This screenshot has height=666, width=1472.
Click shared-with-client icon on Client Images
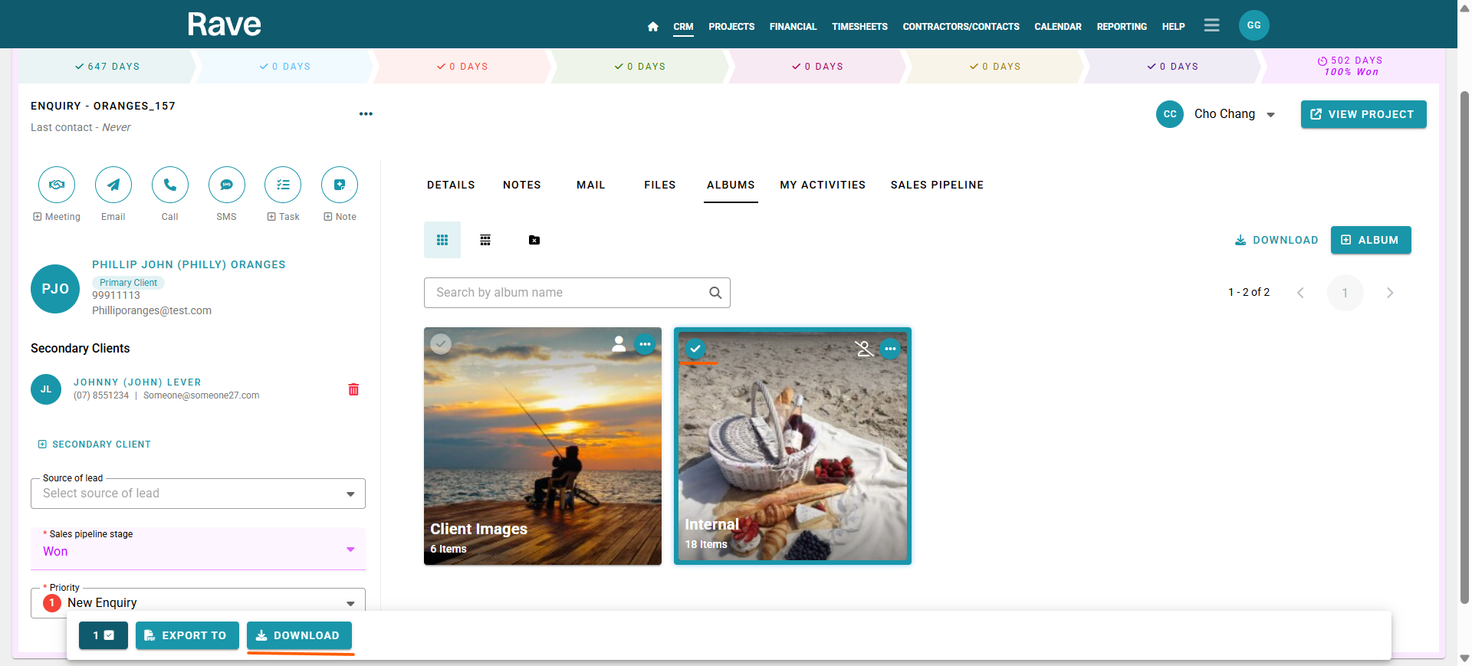pos(619,344)
